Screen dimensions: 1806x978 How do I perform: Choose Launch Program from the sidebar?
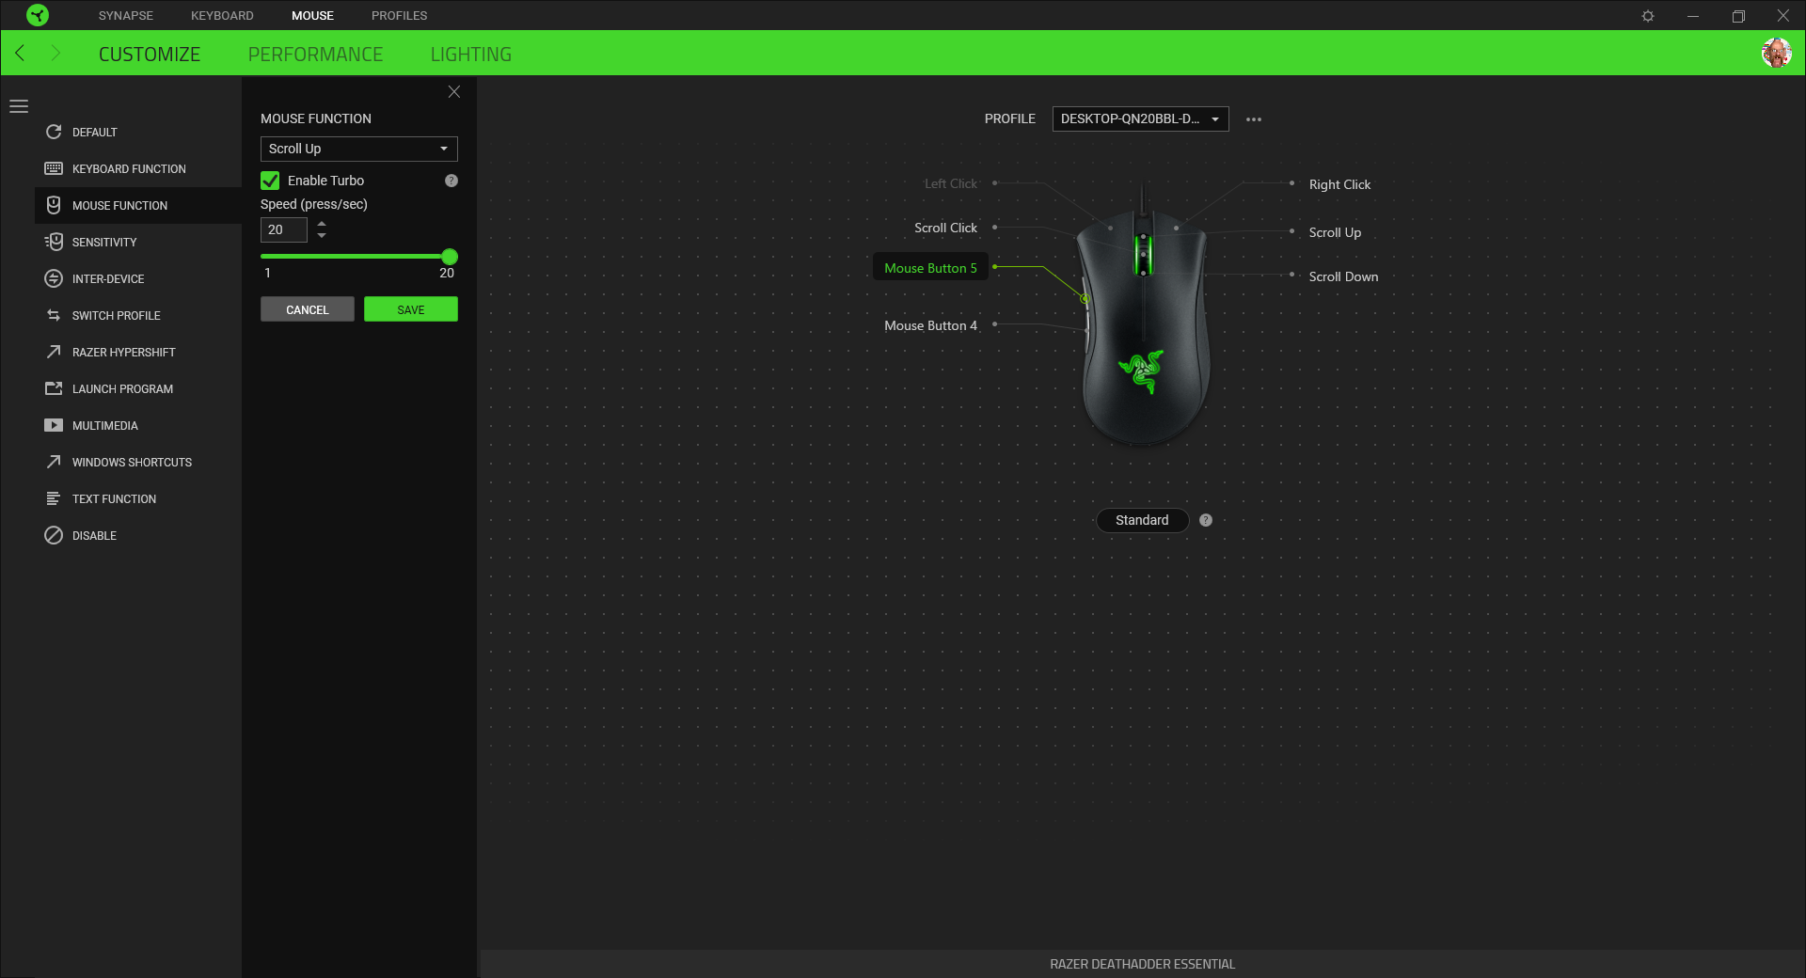138,388
